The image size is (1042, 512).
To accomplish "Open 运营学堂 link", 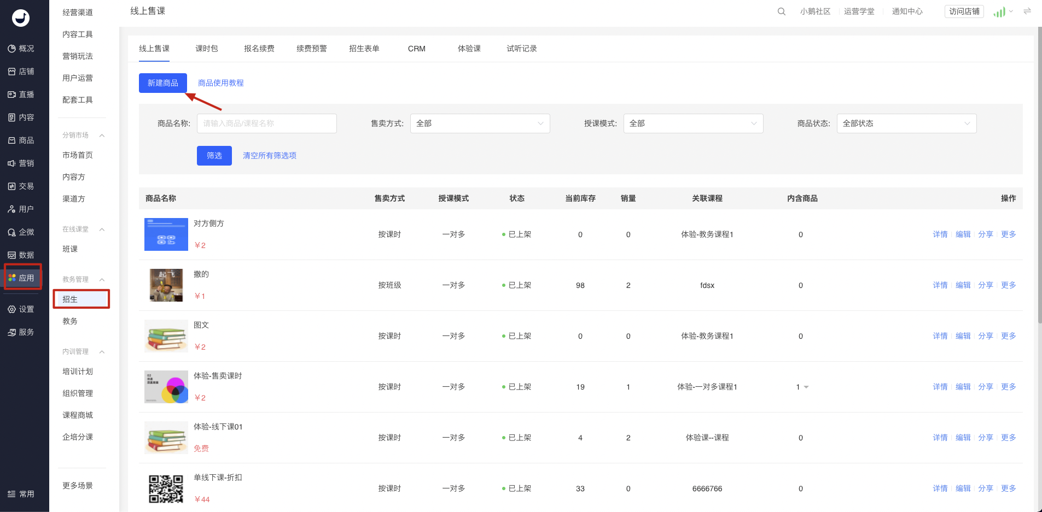I will [859, 11].
